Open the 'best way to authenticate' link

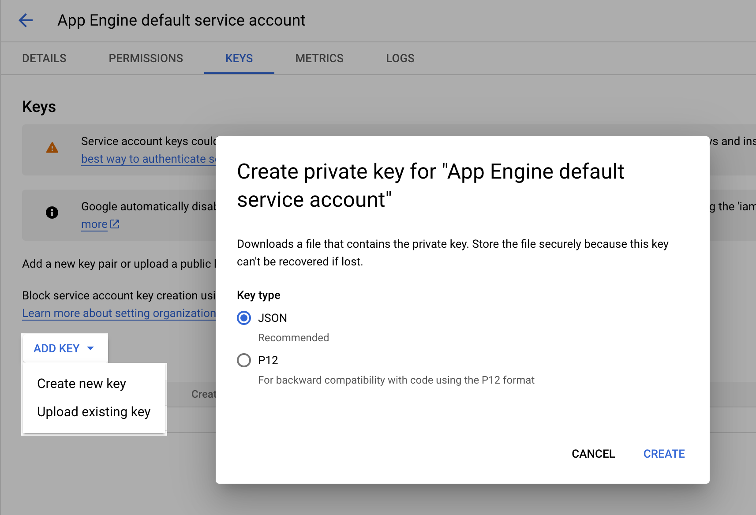pos(149,159)
